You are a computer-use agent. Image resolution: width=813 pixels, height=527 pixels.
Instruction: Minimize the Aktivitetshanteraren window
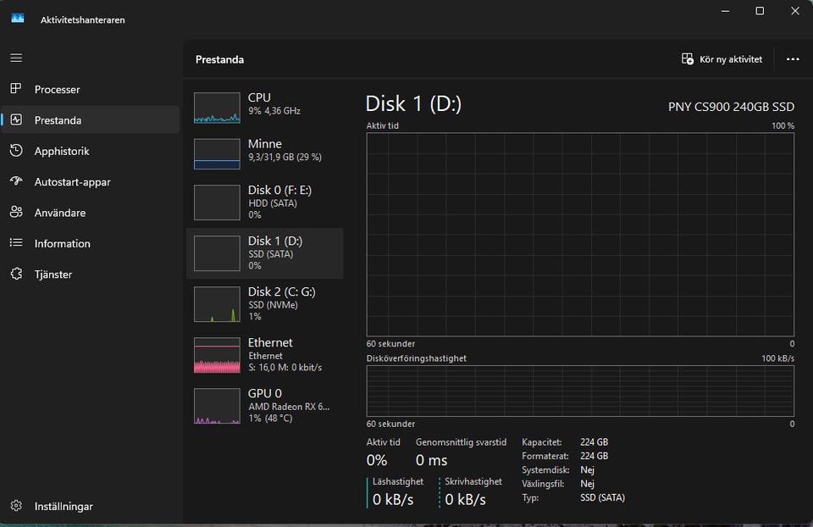726,11
